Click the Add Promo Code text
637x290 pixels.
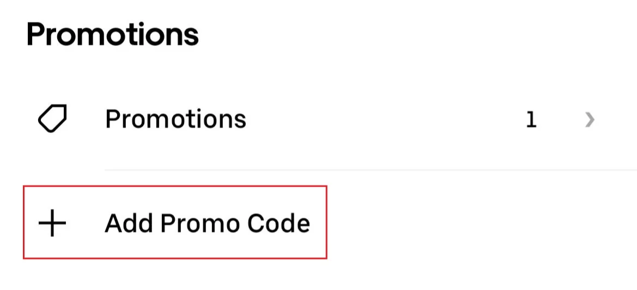pyautogui.click(x=207, y=224)
